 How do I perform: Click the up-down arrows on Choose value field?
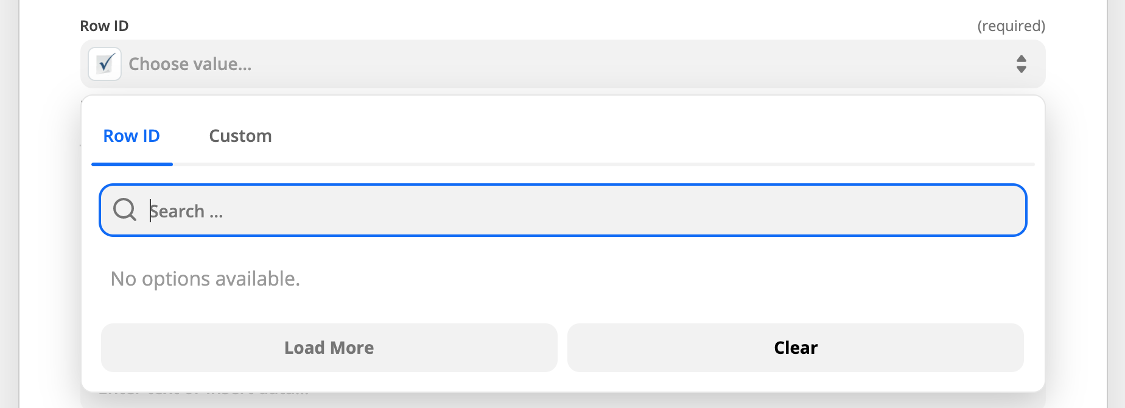point(1022,64)
